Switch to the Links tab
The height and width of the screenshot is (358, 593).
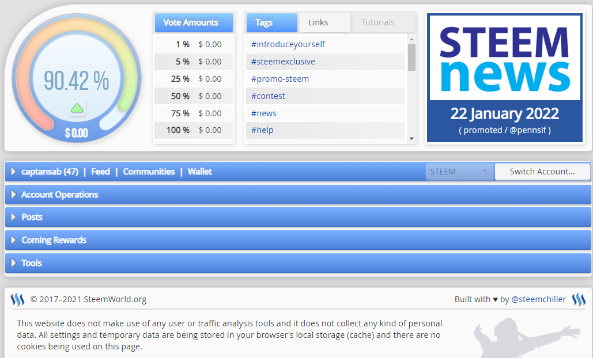point(325,22)
